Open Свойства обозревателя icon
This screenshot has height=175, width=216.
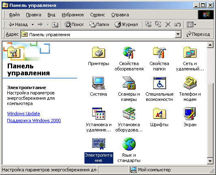(x=129, y=52)
